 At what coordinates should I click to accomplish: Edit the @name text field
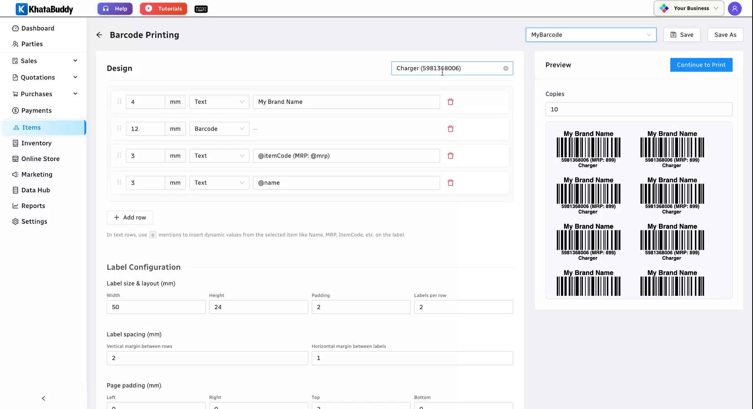click(346, 183)
